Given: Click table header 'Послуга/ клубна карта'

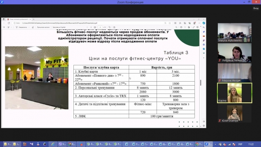Looking at the screenshot, I should click(101, 67).
